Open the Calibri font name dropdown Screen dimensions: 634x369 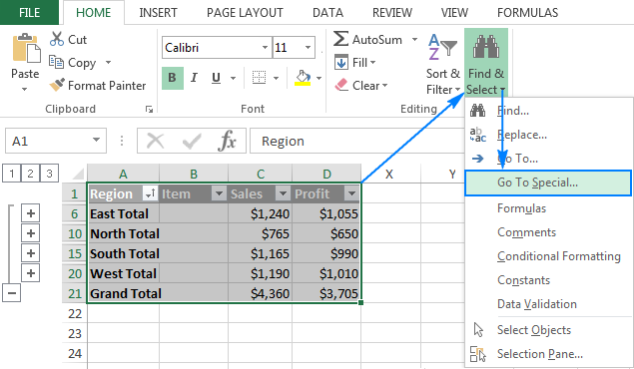265,48
